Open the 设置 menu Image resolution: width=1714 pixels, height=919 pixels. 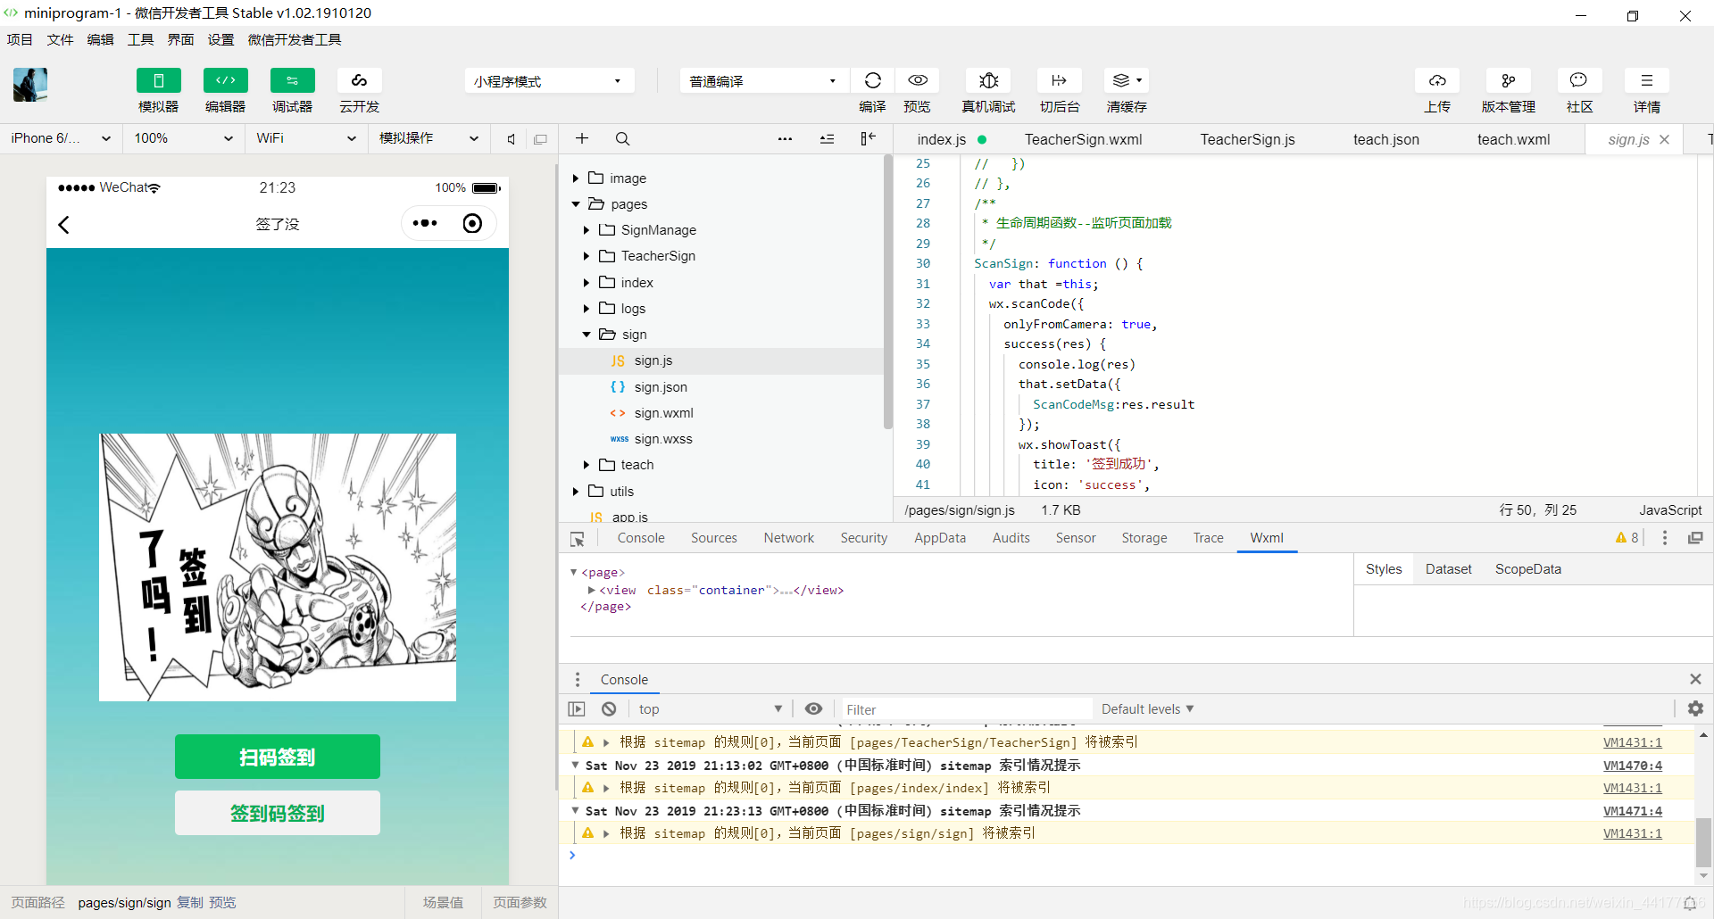click(220, 39)
